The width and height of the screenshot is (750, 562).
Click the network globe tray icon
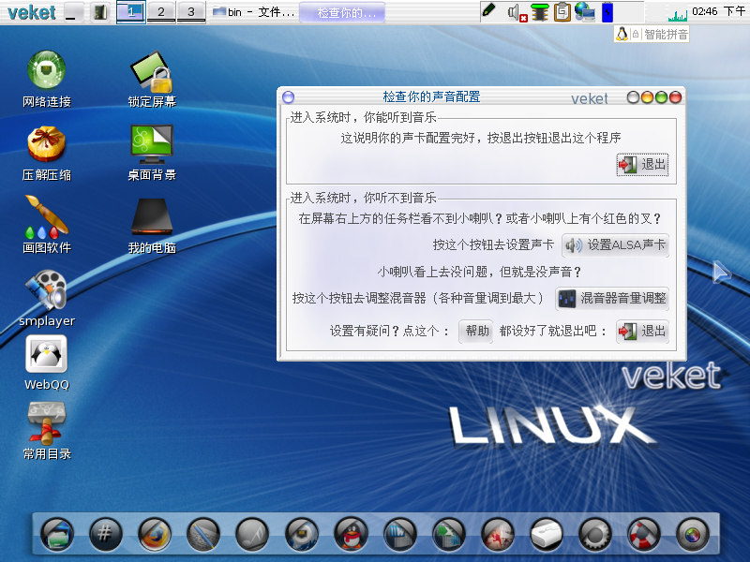point(584,12)
